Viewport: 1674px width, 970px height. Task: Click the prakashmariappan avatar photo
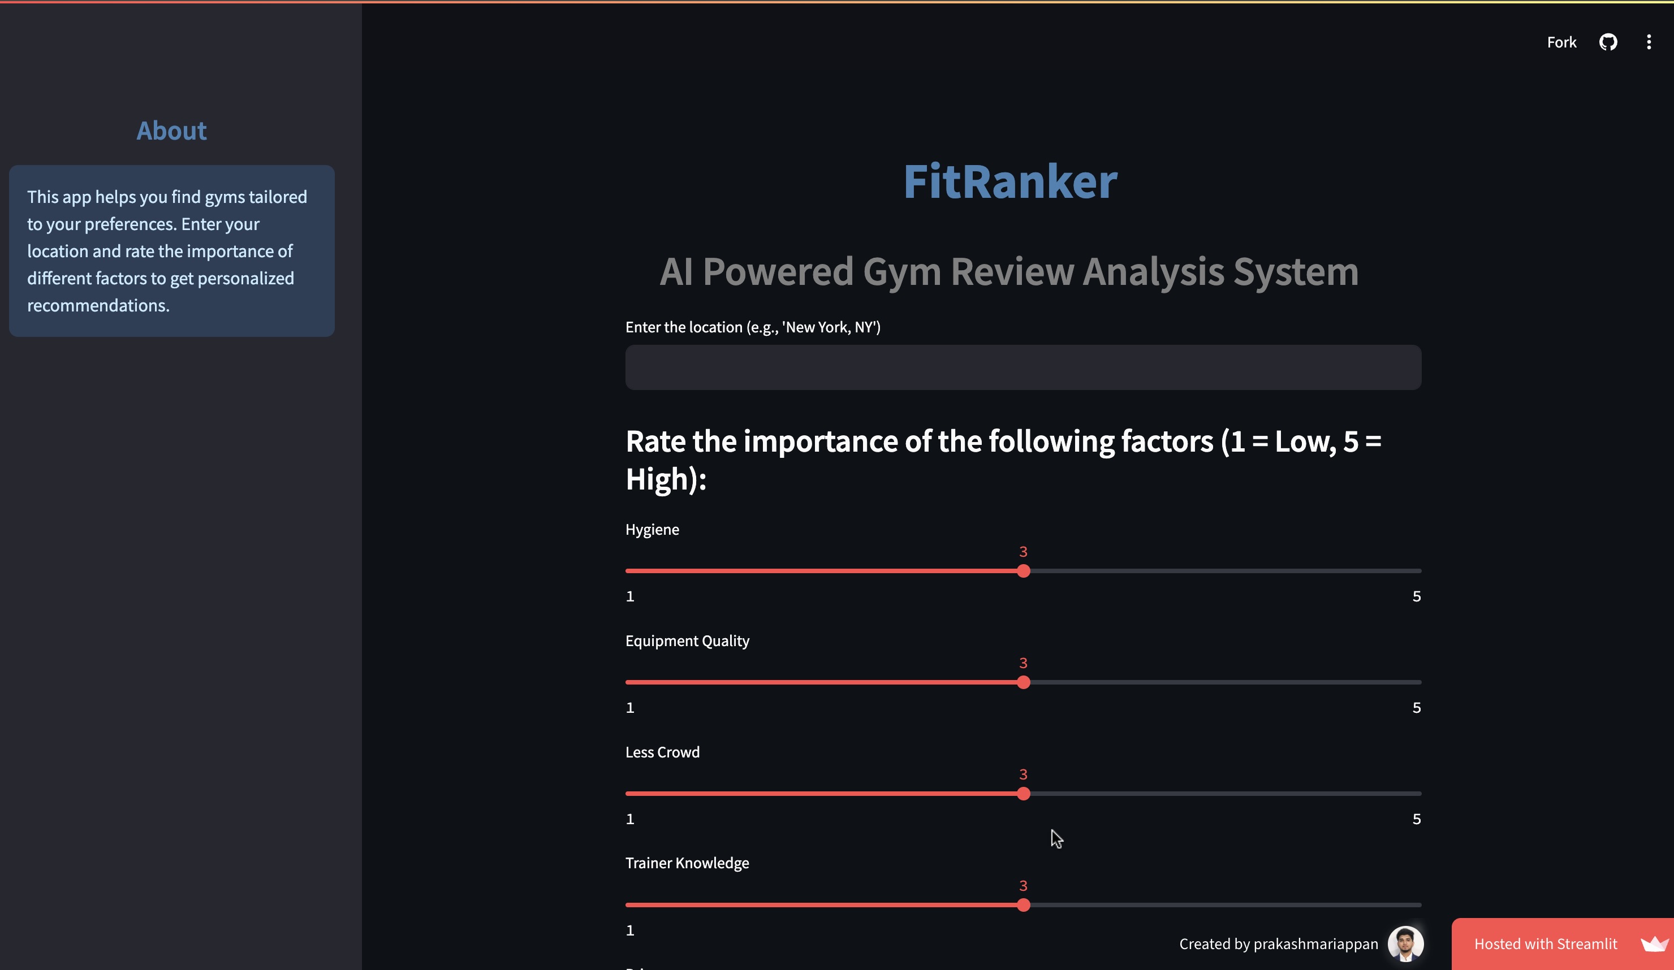coord(1404,943)
